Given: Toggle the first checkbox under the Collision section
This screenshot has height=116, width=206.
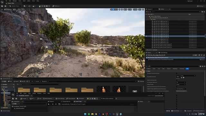Looking at the screenshot, I should pos(177,73).
